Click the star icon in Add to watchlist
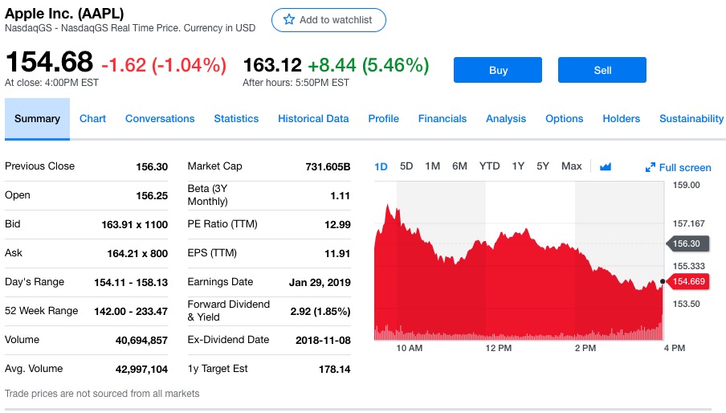726x413 pixels. coord(289,19)
